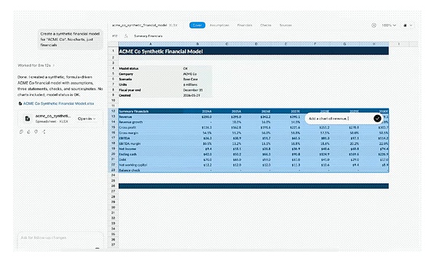Viewport: 437px width, 262px height.
Task: Click the 'Revenue growth' row label
Action: (151, 122)
